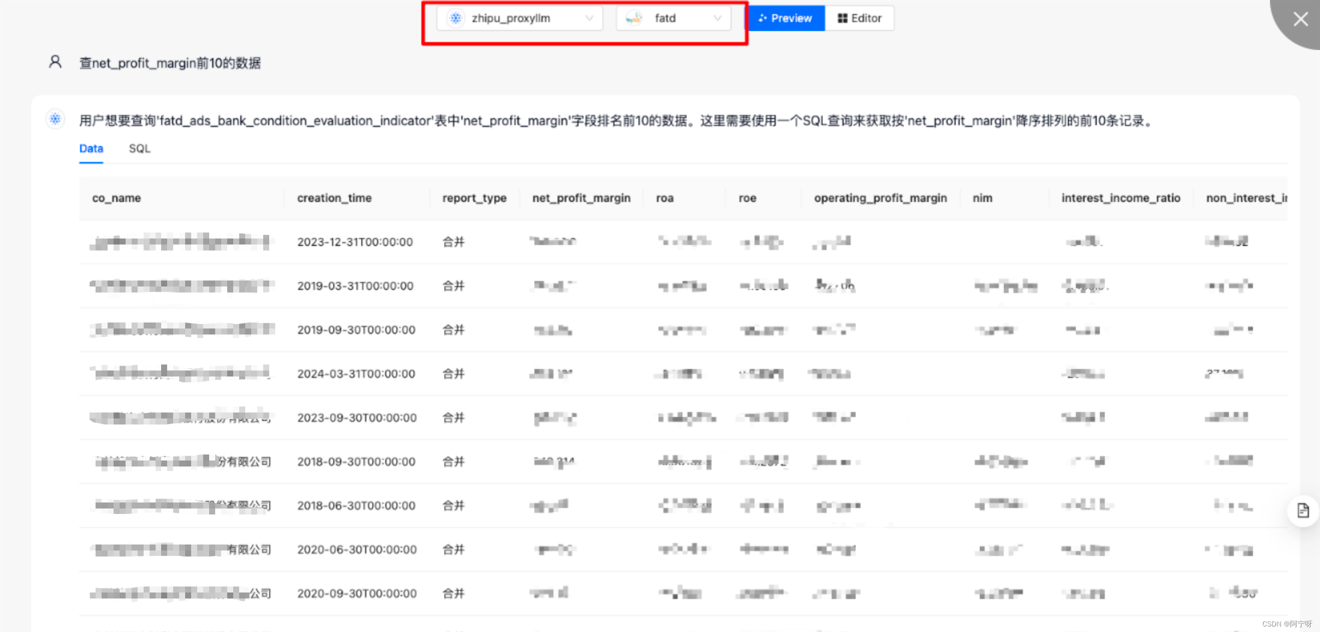Click the assistant bot avatar icon

[x=55, y=119]
